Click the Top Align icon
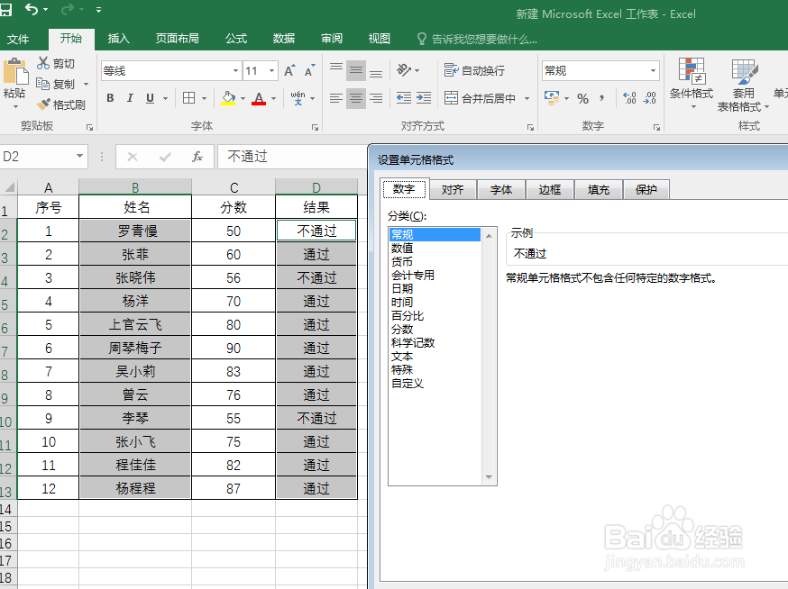This screenshot has width=788, height=589. coord(336,70)
